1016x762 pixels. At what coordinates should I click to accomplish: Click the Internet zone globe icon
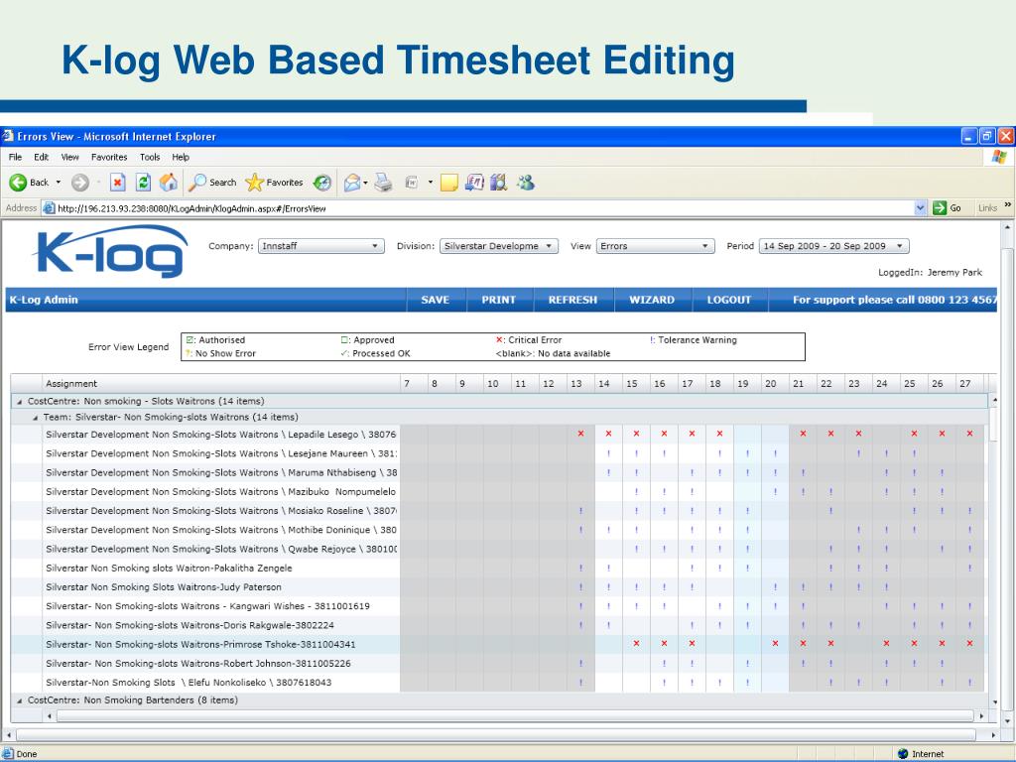click(903, 754)
